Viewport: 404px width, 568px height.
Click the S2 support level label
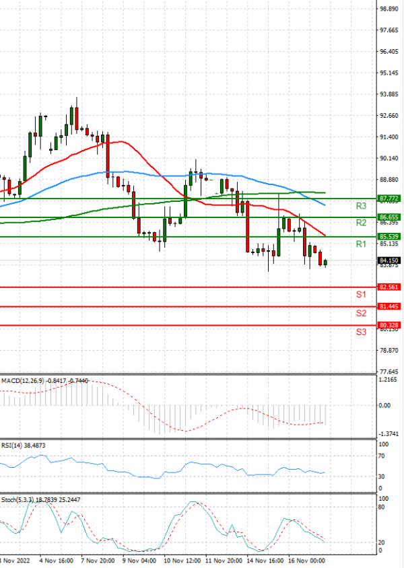pyautogui.click(x=361, y=313)
